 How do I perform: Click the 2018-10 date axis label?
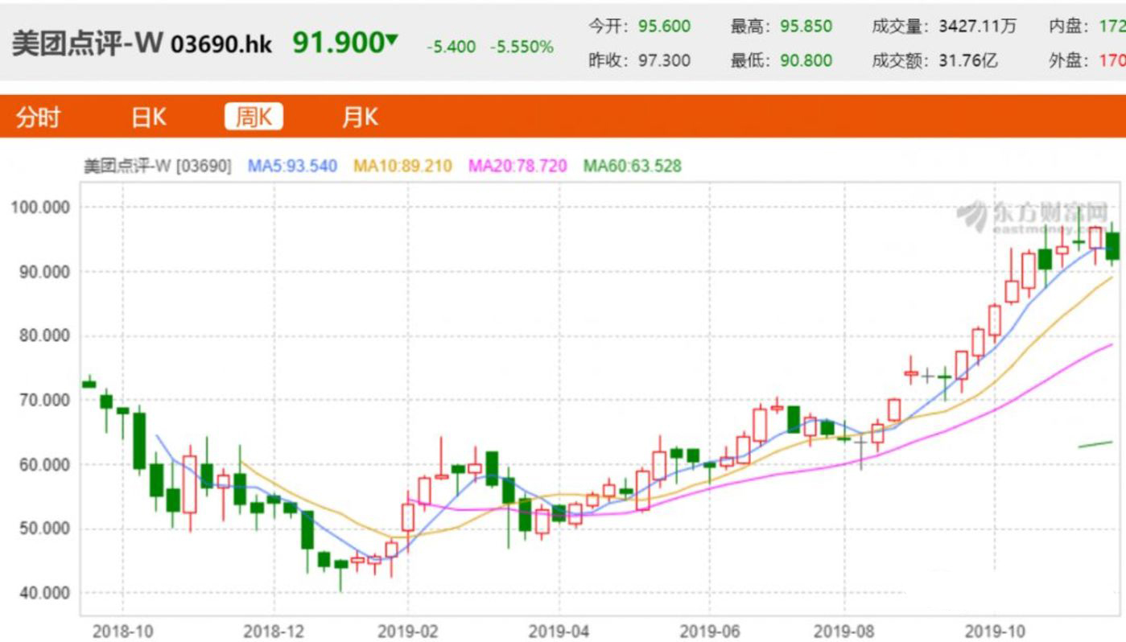(122, 632)
